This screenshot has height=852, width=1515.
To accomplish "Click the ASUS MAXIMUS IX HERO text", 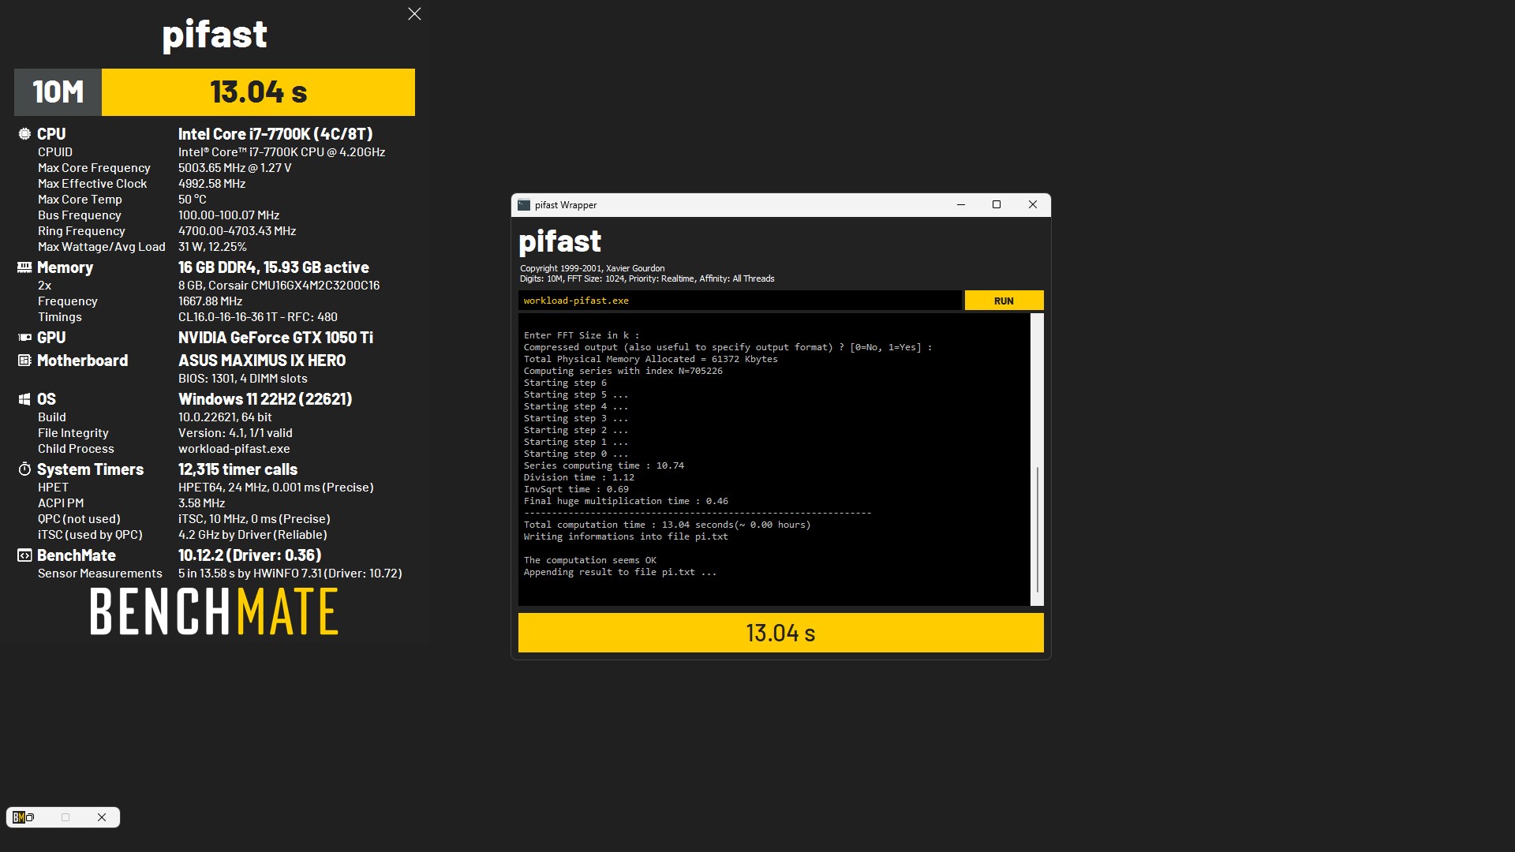I will point(262,361).
